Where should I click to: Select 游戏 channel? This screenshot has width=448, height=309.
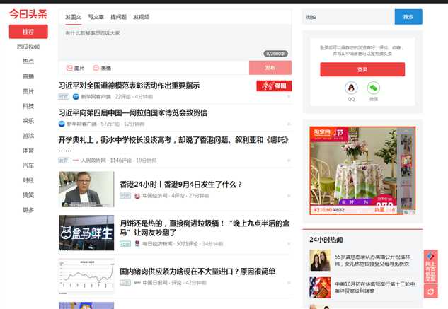(x=28, y=136)
